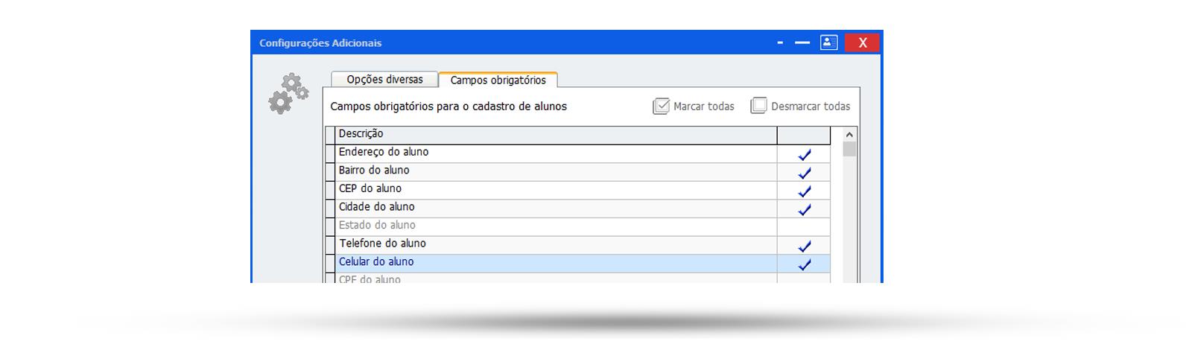Uncheck the Cidade do aluno checkmark
Image resolution: width=1192 pixels, height=350 pixels.
pyautogui.click(x=804, y=209)
